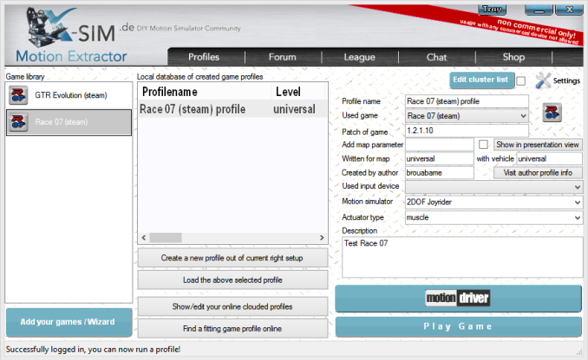Click Show/edit your online clouded profiles
Image resolution: width=588 pixels, height=360 pixels.
(232, 306)
